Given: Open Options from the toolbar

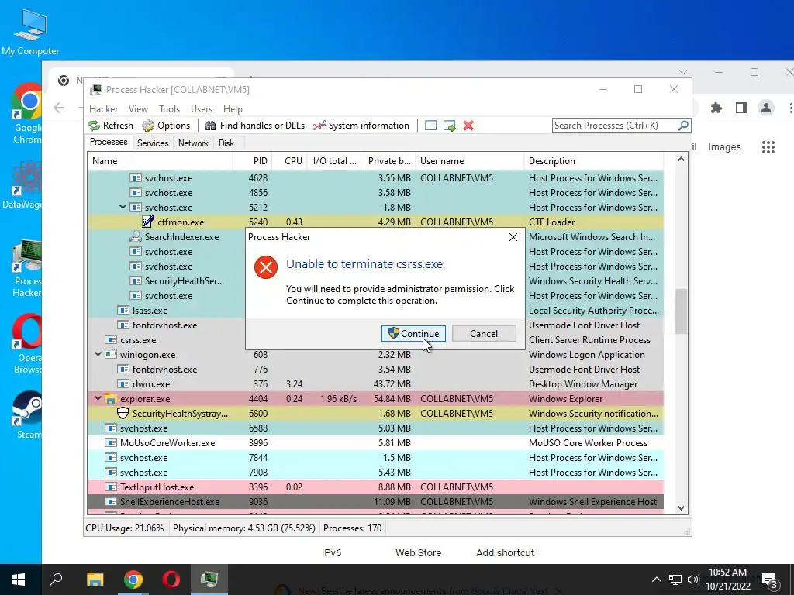Looking at the screenshot, I should [x=166, y=126].
